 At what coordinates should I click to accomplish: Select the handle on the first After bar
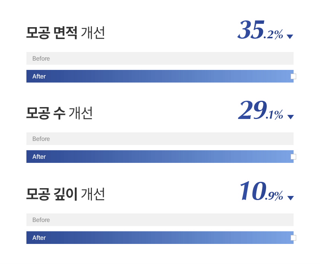pos(294,77)
